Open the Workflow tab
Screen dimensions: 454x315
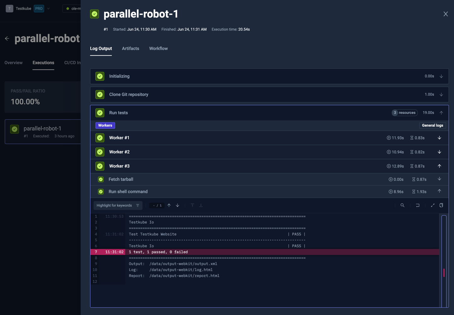158,49
